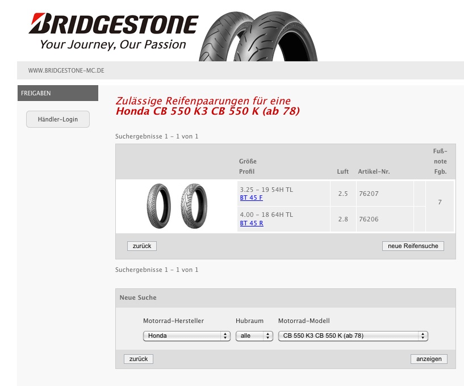Open the WWW.BRIDGESTONE-MC.DE link
464x386 pixels.
point(66,71)
